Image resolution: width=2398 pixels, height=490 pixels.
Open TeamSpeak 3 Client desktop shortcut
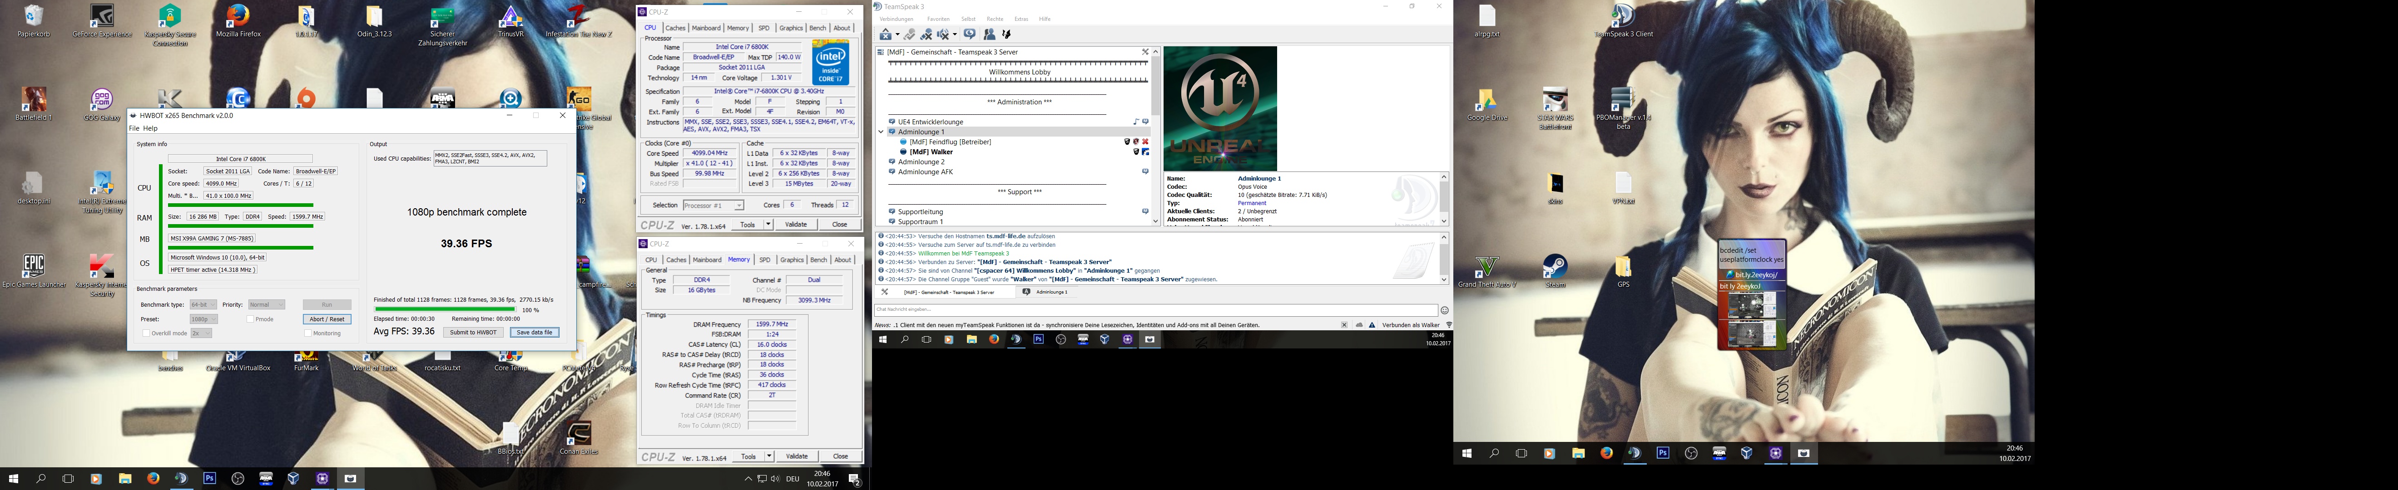pos(1624,21)
